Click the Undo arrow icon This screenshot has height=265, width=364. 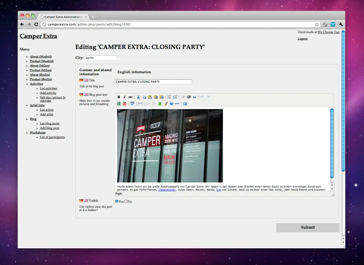(202, 97)
